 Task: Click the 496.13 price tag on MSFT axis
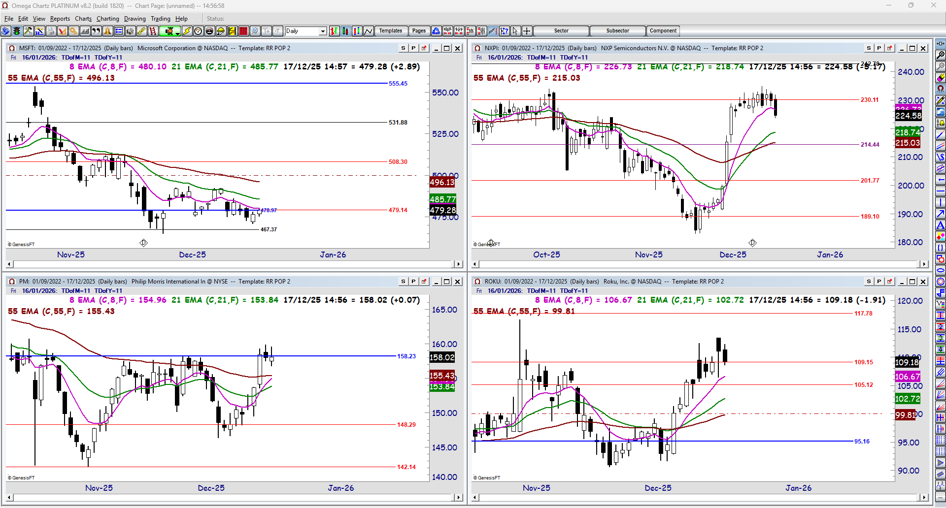[x=442, y=182]
